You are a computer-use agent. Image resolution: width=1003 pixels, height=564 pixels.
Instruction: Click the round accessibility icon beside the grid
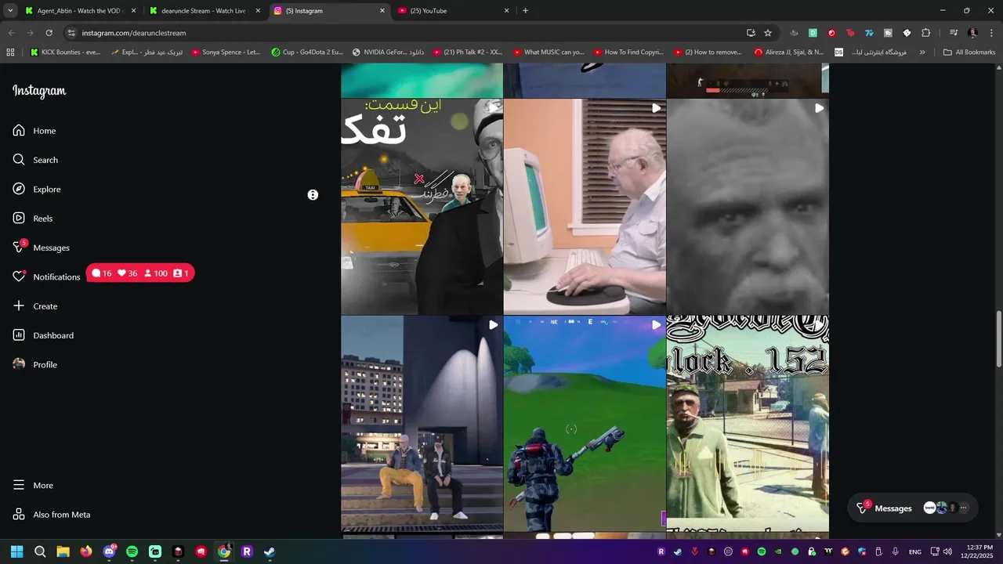[x=313, y=195]
